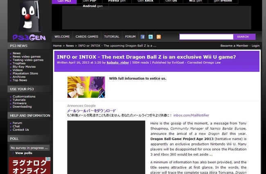This screenshot has width=266, height=174.
Task: Click the Become a Member link
Action: tap(234, 46)
